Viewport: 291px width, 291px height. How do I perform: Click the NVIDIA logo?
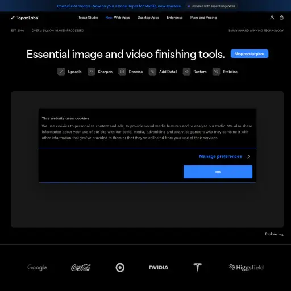[159, 268]
